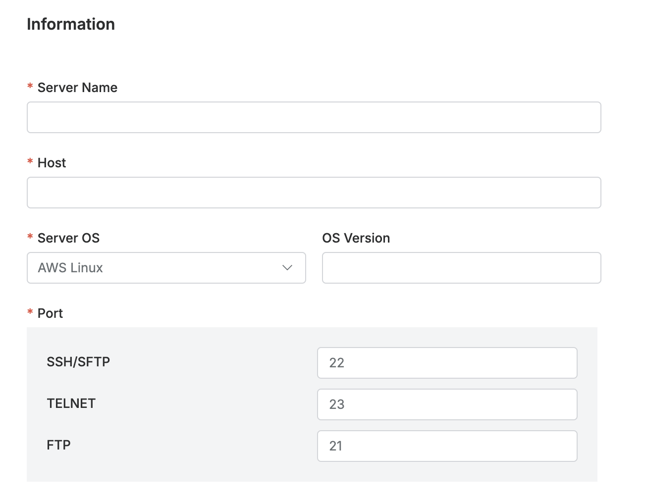Click the Server Name label

pos(77,88)
